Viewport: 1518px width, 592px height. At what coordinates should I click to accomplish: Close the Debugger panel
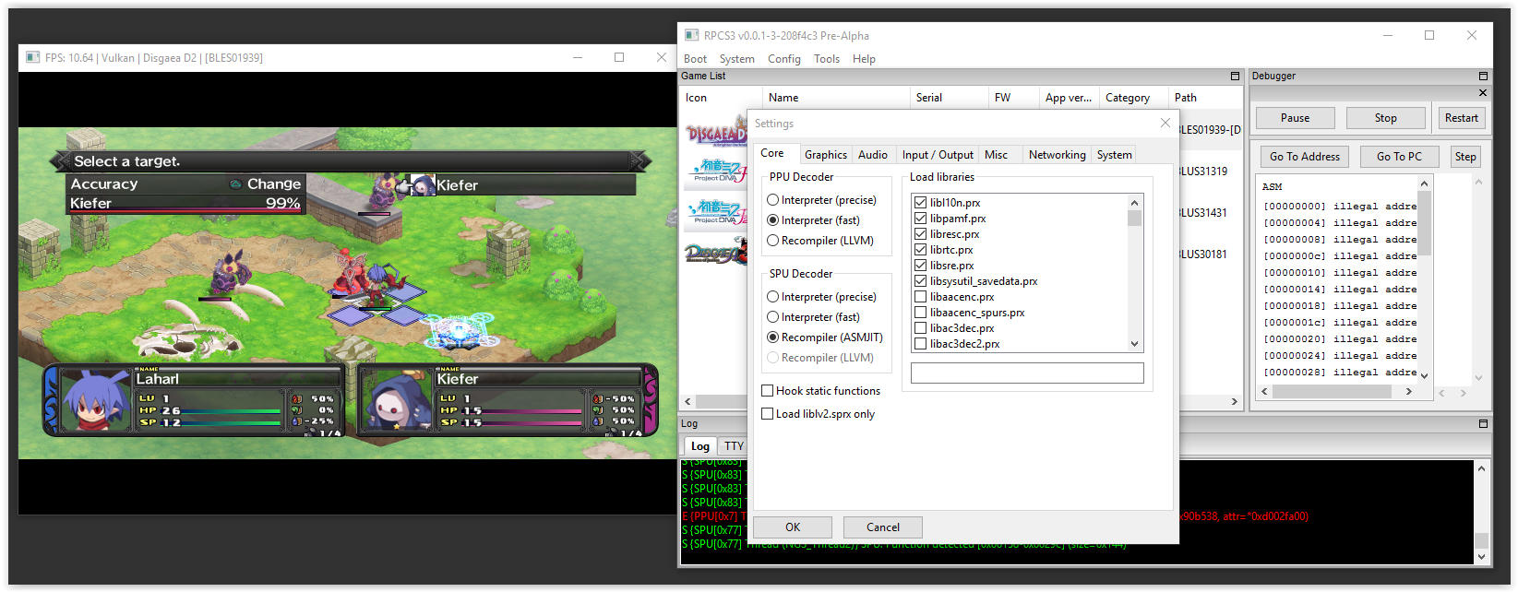(1483, 92)
